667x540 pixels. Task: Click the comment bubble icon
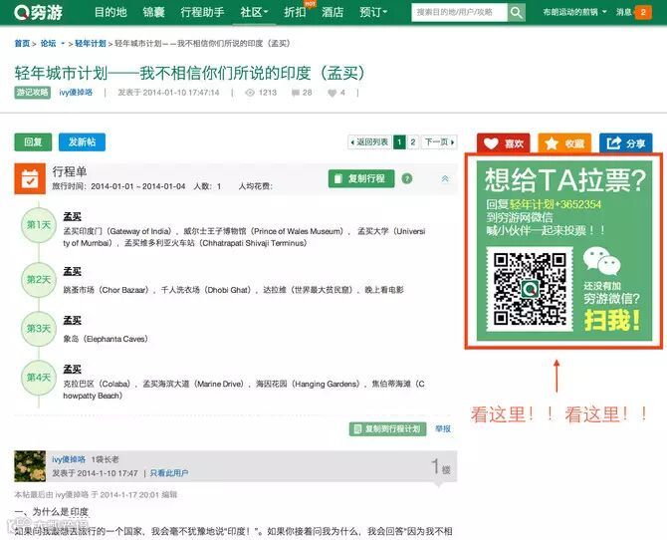295,93
